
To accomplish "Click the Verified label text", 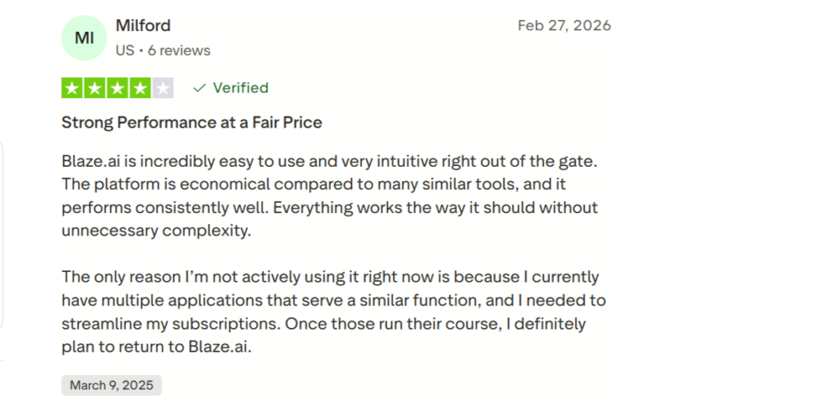I will point(240,88).
